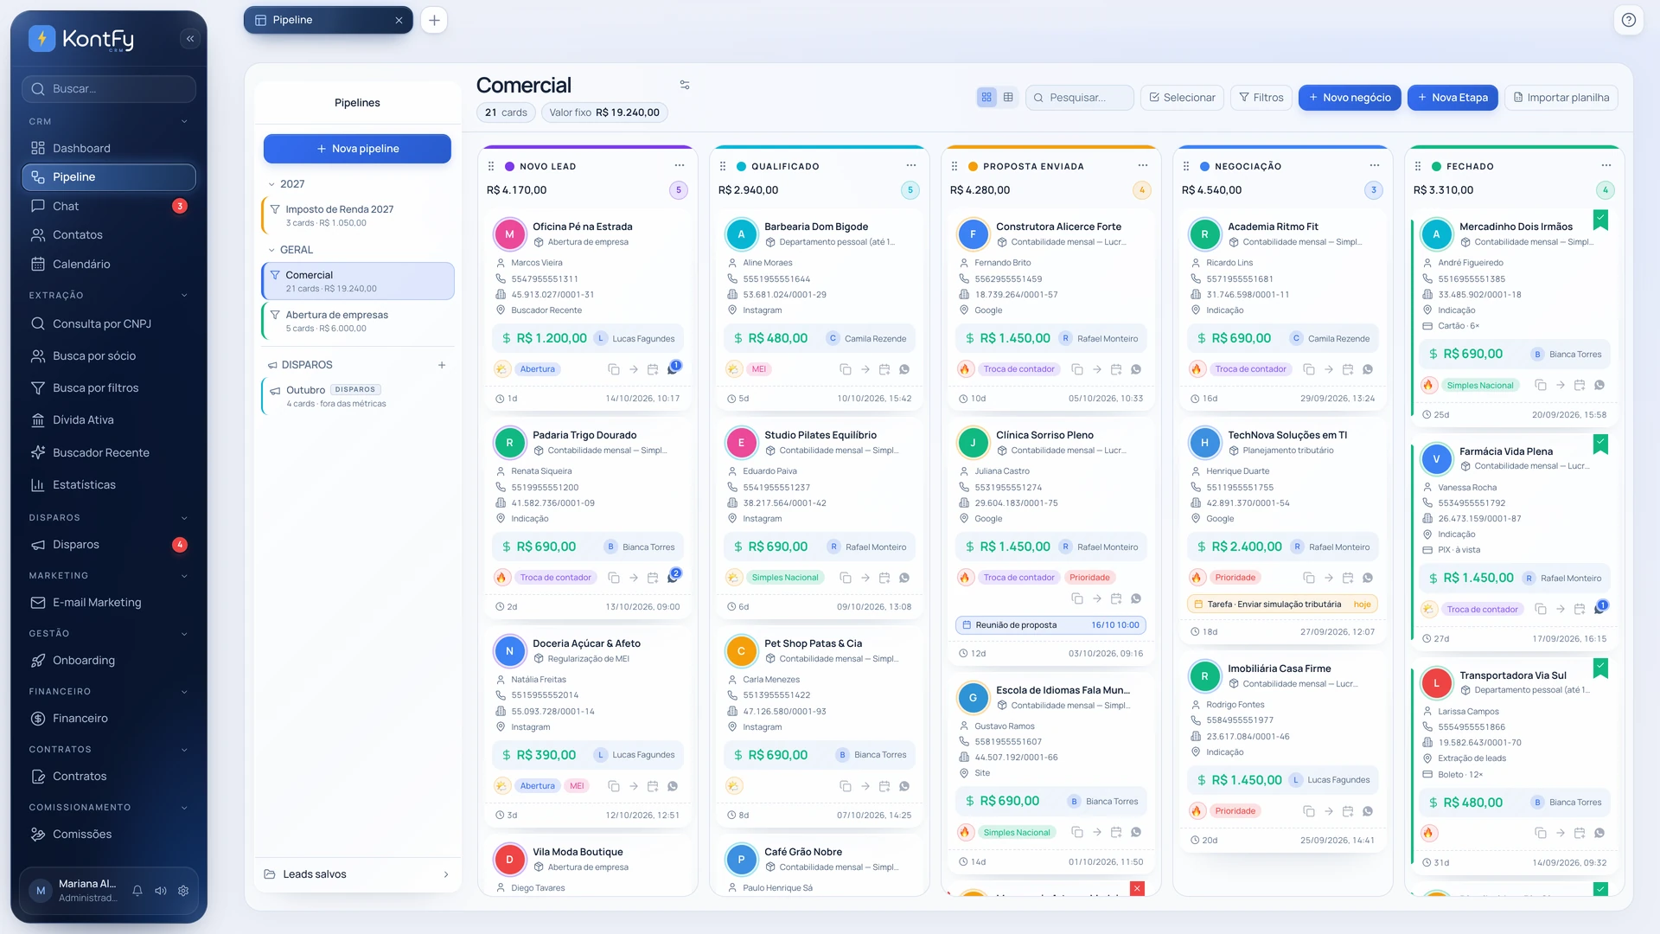Viewport: 1660px width, 934px height.
Task: Open Fechado column three-dots menu
Action: (1606, 166)
